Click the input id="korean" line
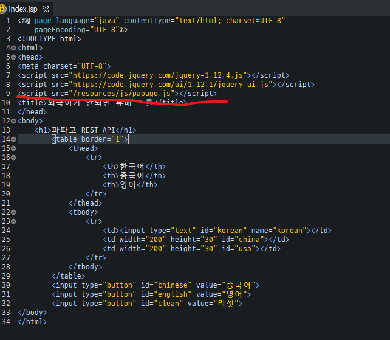Viewport: 390px width, 340px height. point(217,231)
